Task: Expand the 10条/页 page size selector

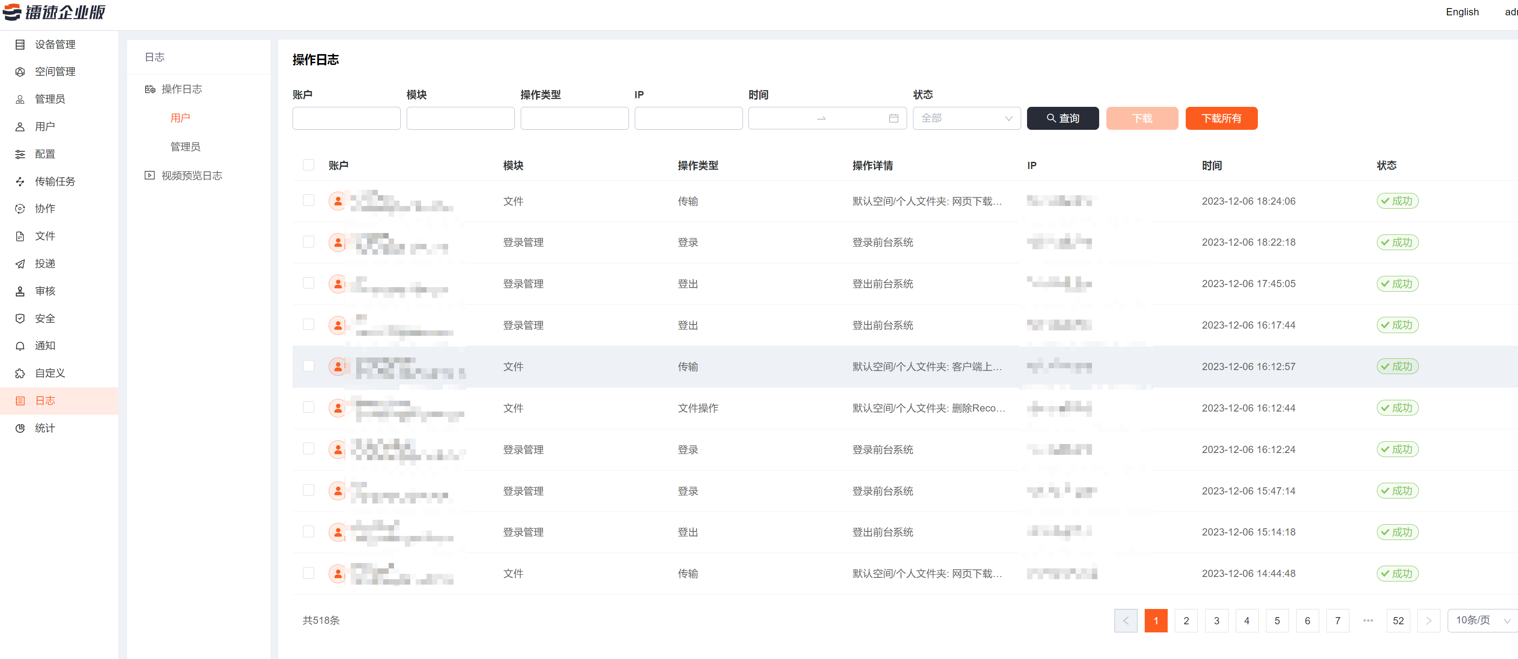Action: point(1481,620)
